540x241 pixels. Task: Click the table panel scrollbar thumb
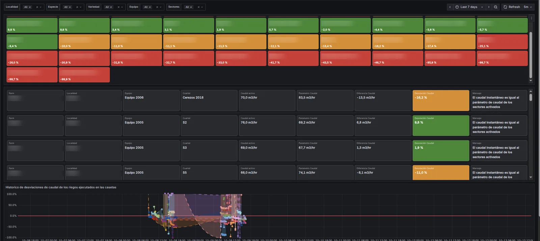pyautogui.click(x=531, y=97)
